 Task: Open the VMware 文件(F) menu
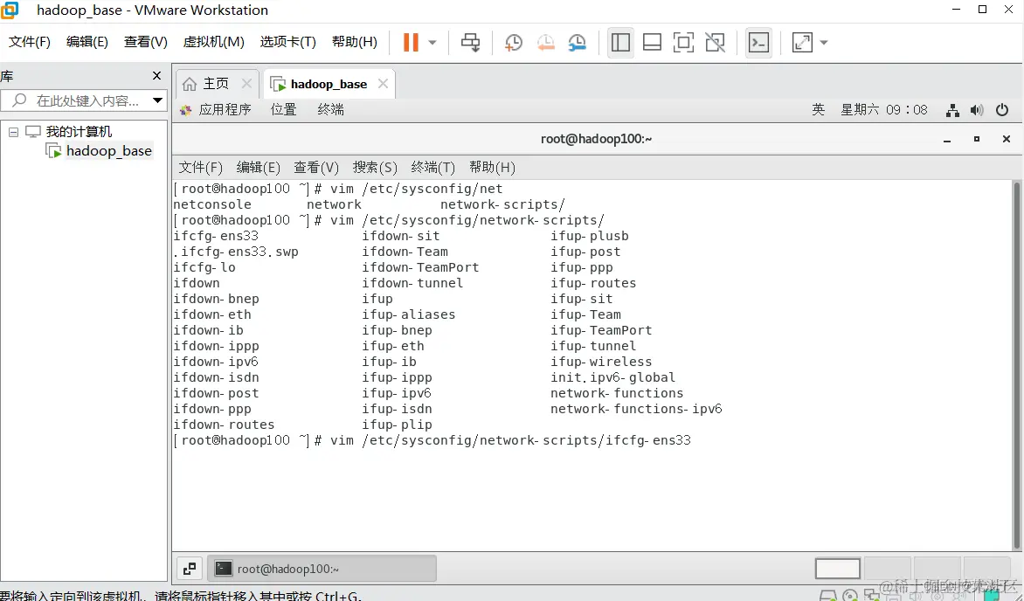[30, 42]
